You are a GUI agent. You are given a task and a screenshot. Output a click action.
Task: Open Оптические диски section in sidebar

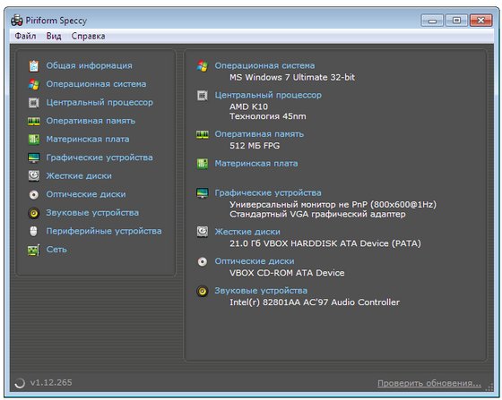coord(86,194)
